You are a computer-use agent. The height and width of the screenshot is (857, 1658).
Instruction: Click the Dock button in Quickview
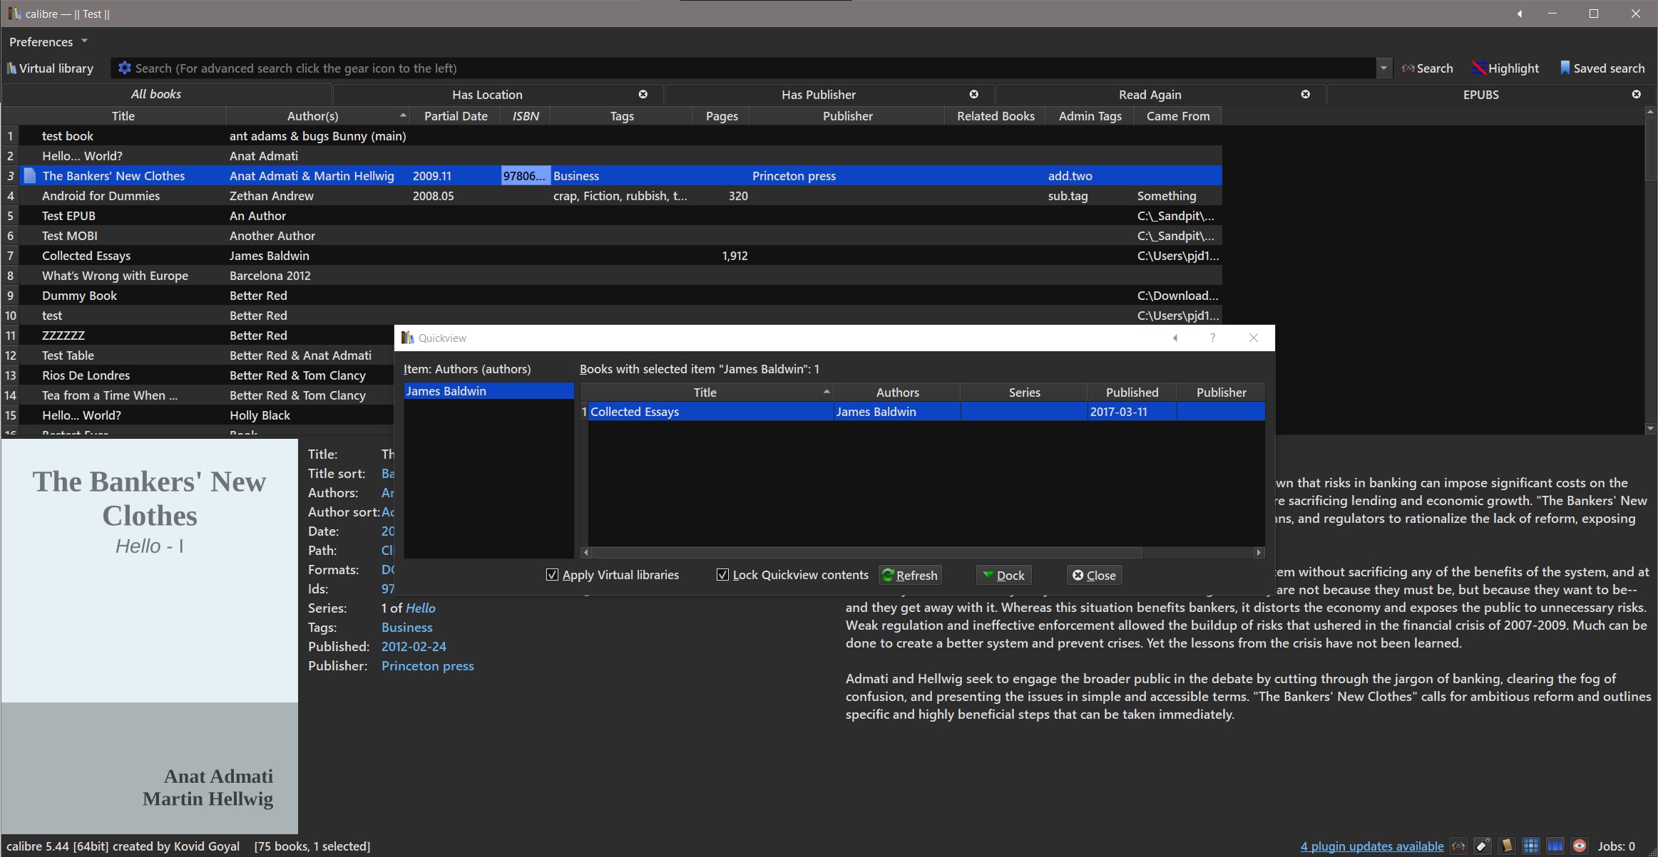click(1003, 576)
